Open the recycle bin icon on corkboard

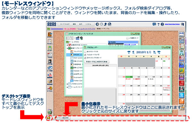coord(50,112)
